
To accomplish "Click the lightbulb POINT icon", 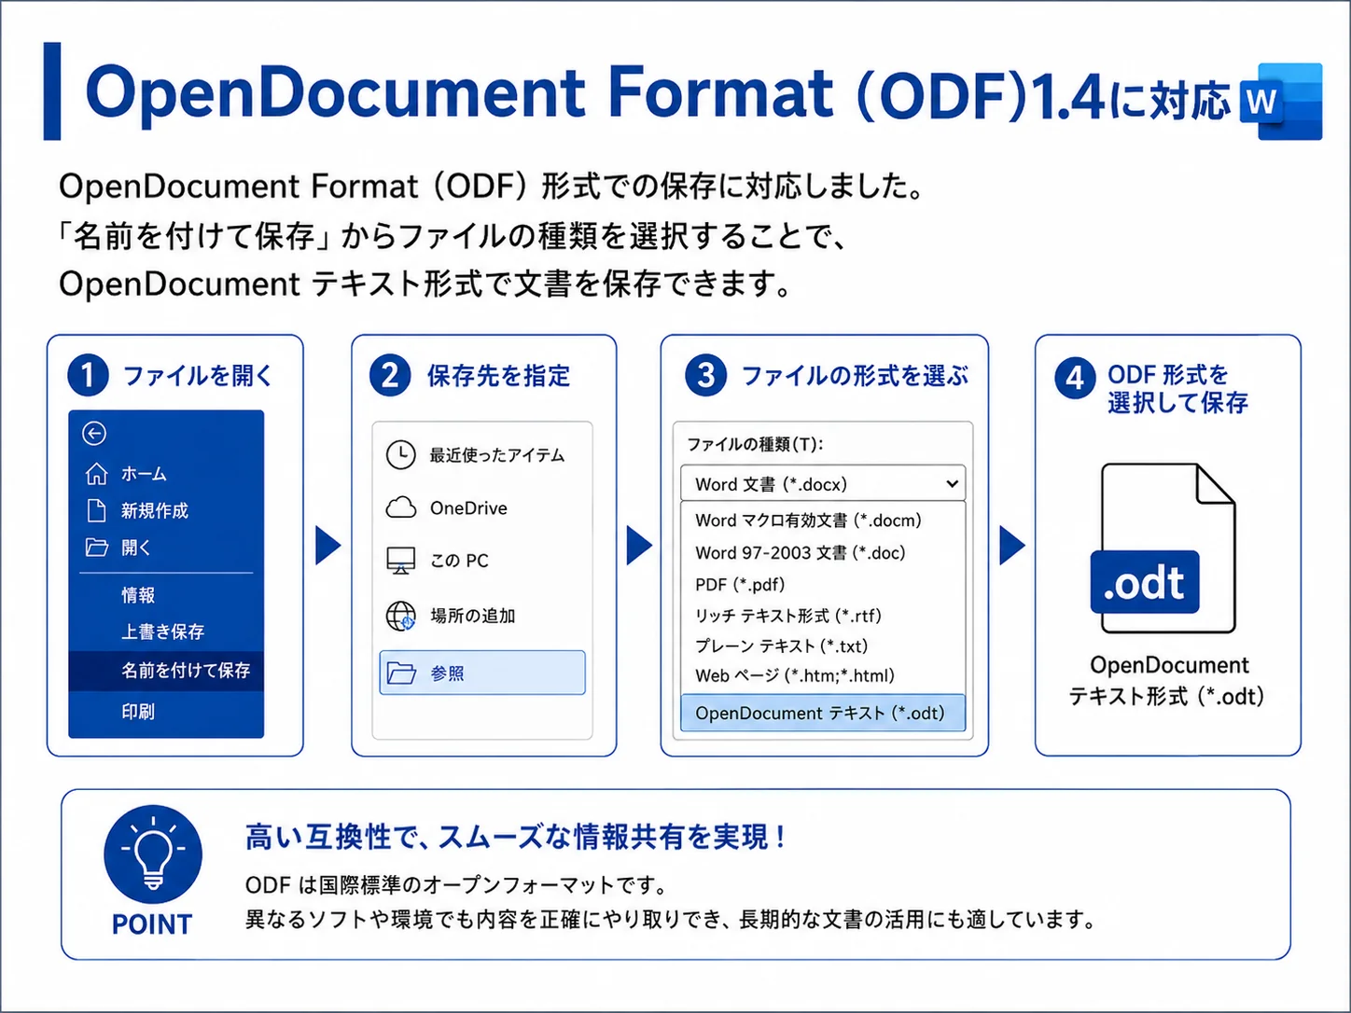I will (153, 853).
